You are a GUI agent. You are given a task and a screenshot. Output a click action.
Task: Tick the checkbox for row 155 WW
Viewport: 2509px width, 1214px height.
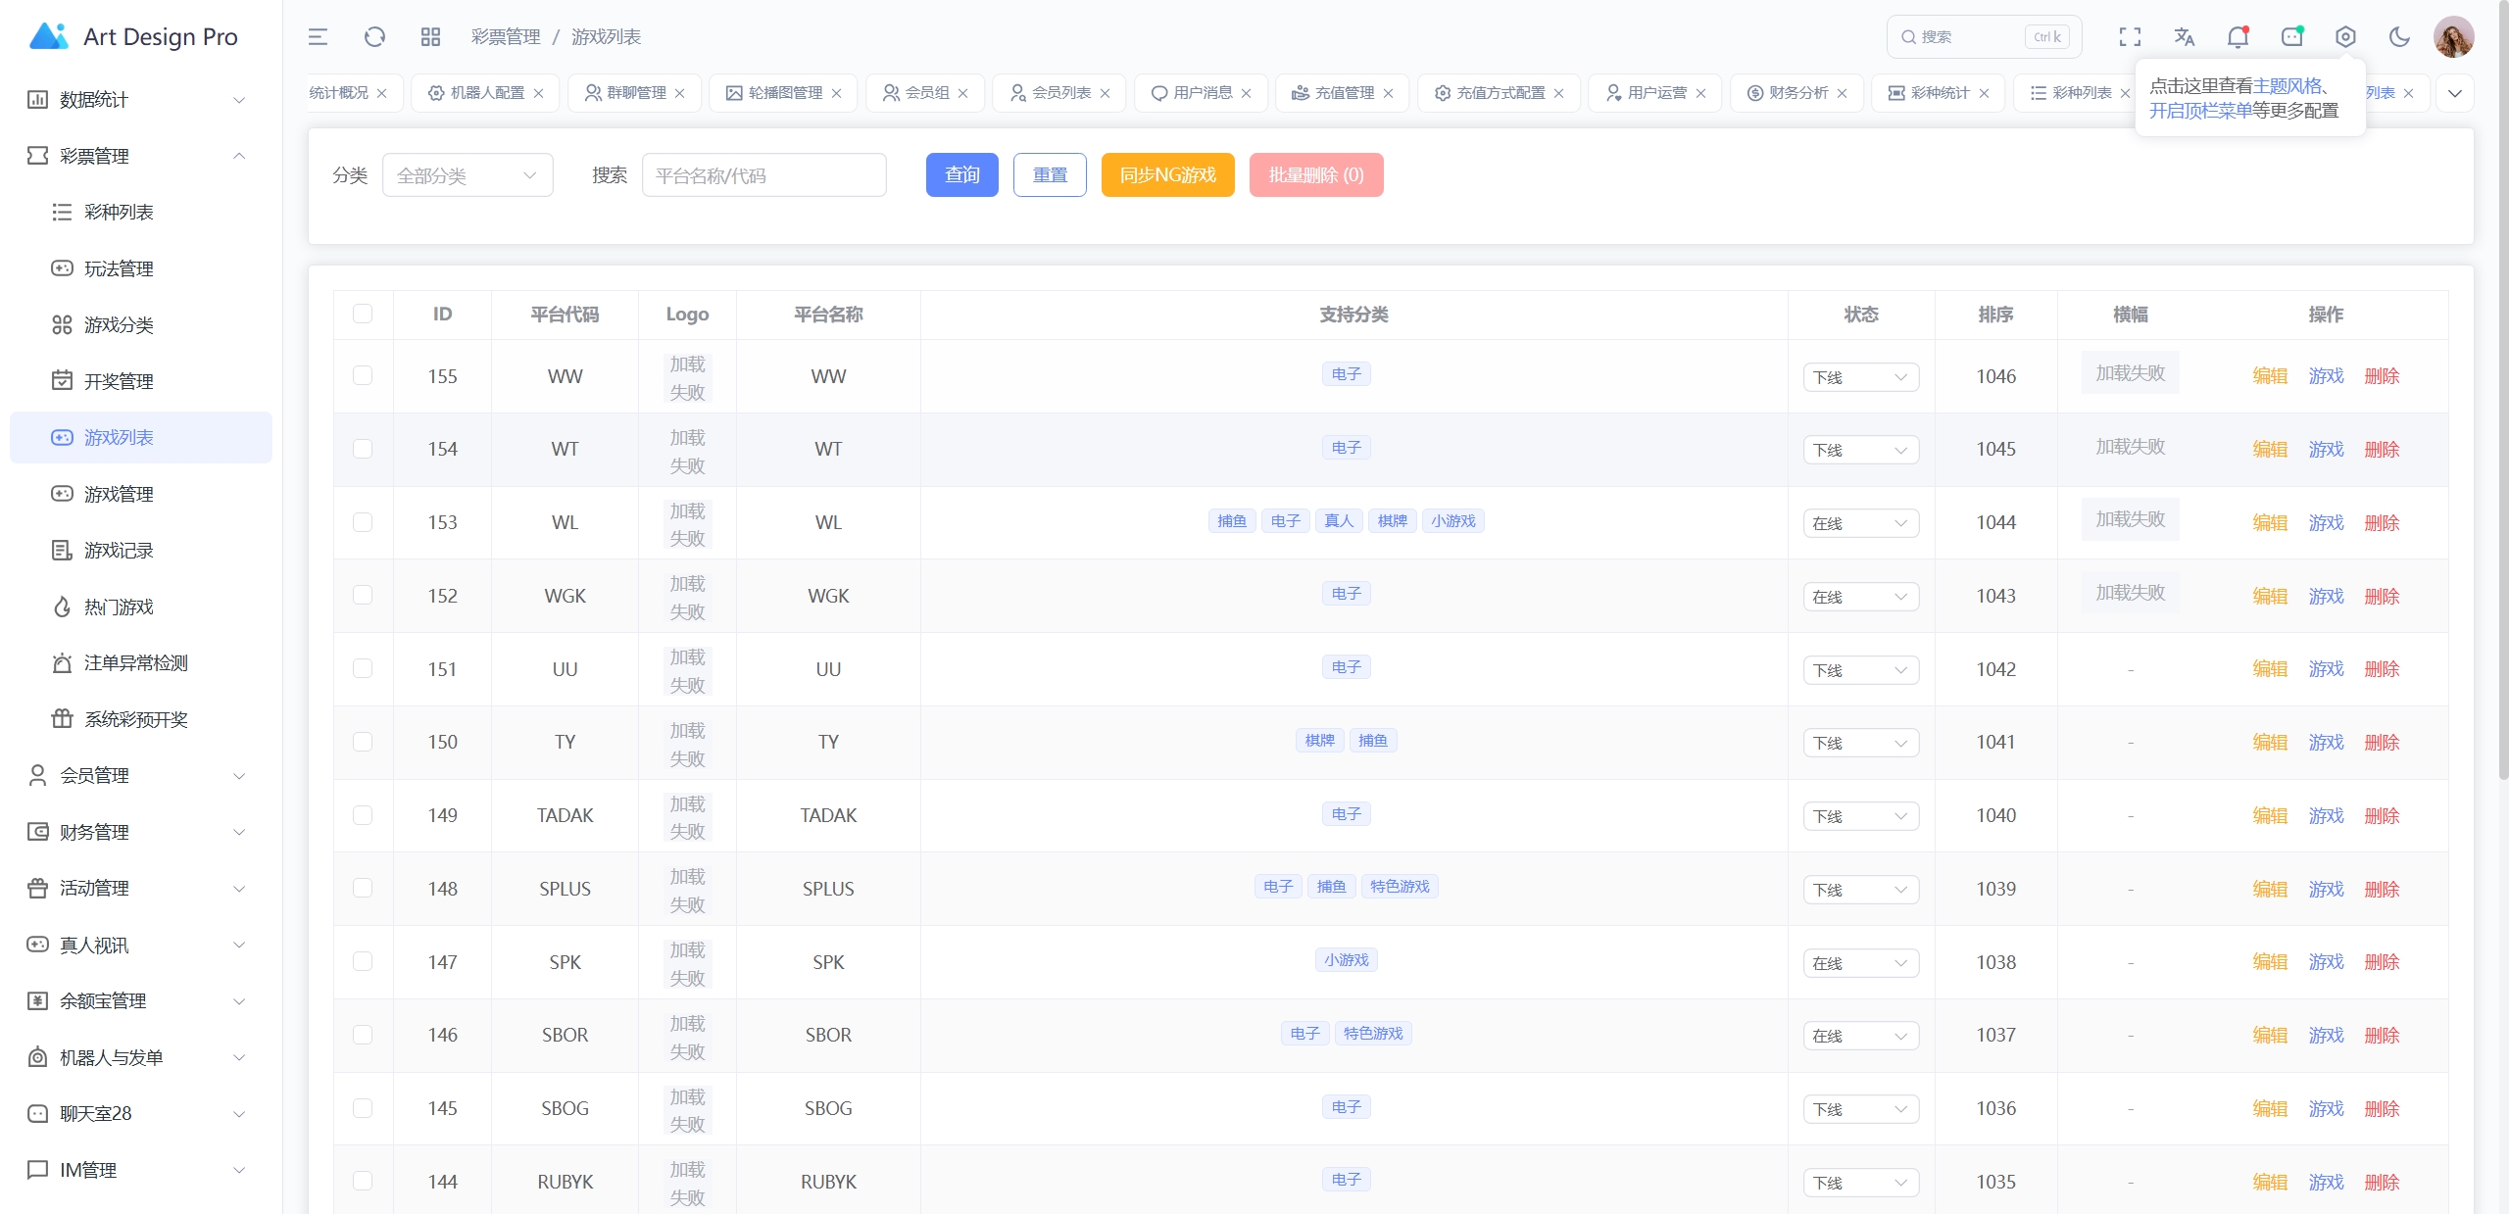[x=363, y=375]
